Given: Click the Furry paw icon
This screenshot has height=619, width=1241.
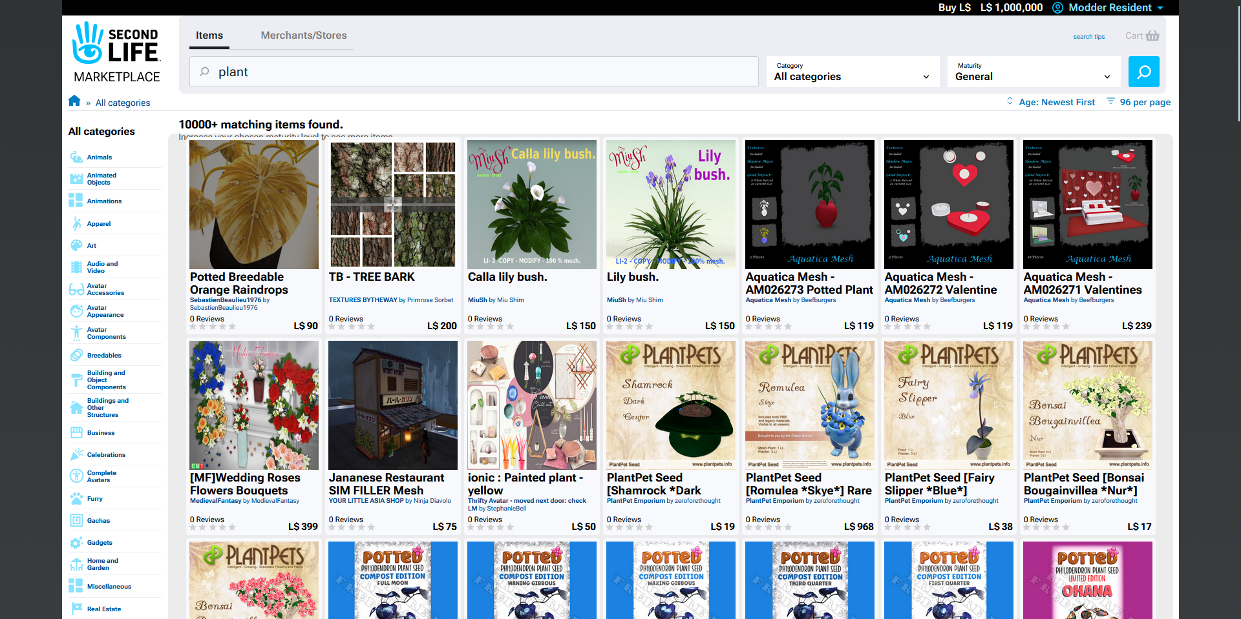Looking at the screenshot, I should pyautogui.click(x=76, y=498).
